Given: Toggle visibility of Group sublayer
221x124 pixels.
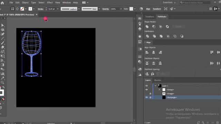Looking at the screenshot, I should point(146,90).
